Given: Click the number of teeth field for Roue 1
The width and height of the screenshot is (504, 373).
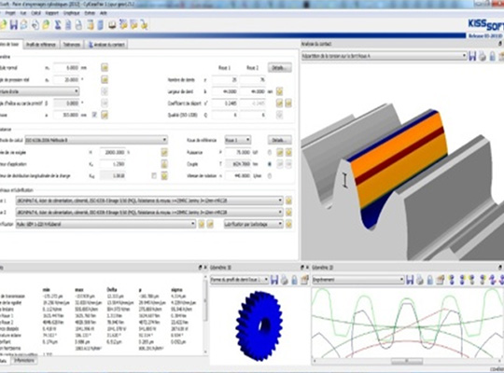Looking at the screenshot, I should 225,79.
